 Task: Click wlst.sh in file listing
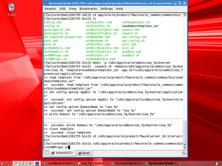[128, 48]
